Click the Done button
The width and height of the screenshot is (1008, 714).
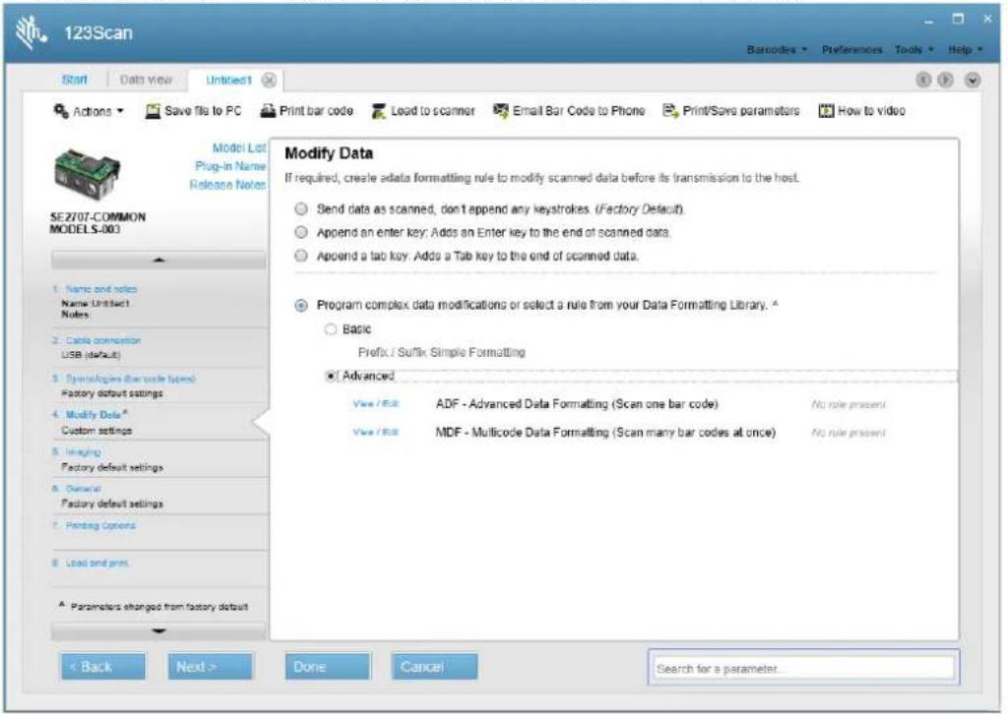click(328, 667)
